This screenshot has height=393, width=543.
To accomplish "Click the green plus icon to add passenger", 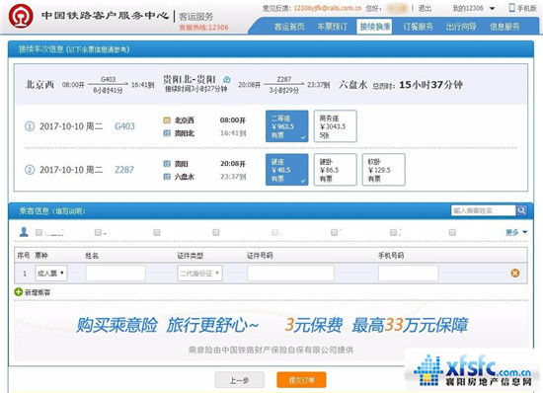I will click(x=19, y=292).
